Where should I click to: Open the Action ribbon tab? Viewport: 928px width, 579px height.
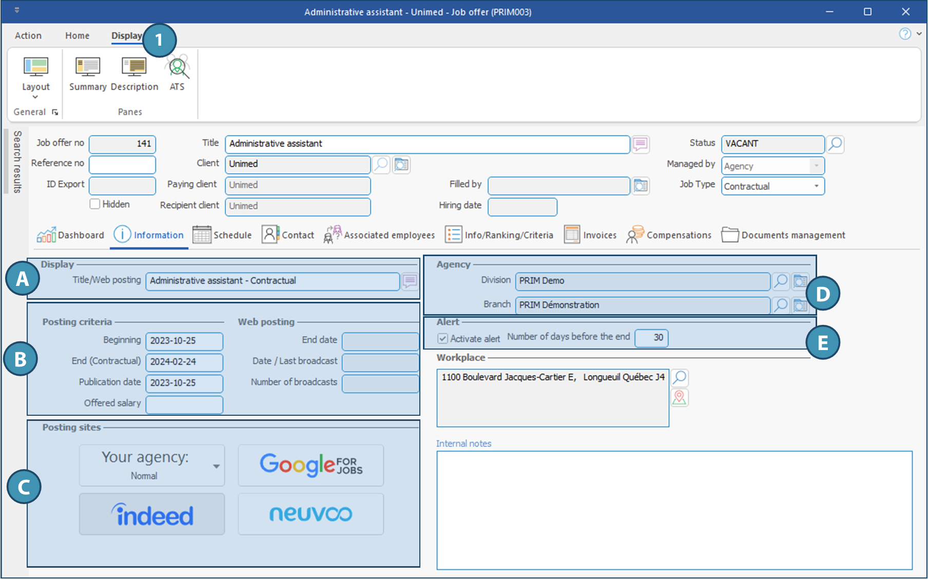[28, 35]
